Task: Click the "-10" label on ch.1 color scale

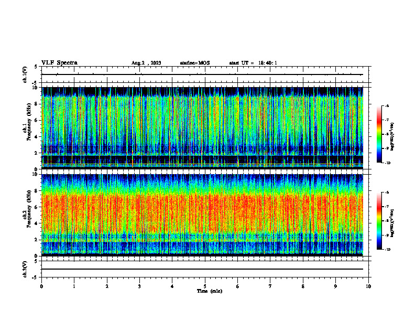Action: click(x=387, y=163)
